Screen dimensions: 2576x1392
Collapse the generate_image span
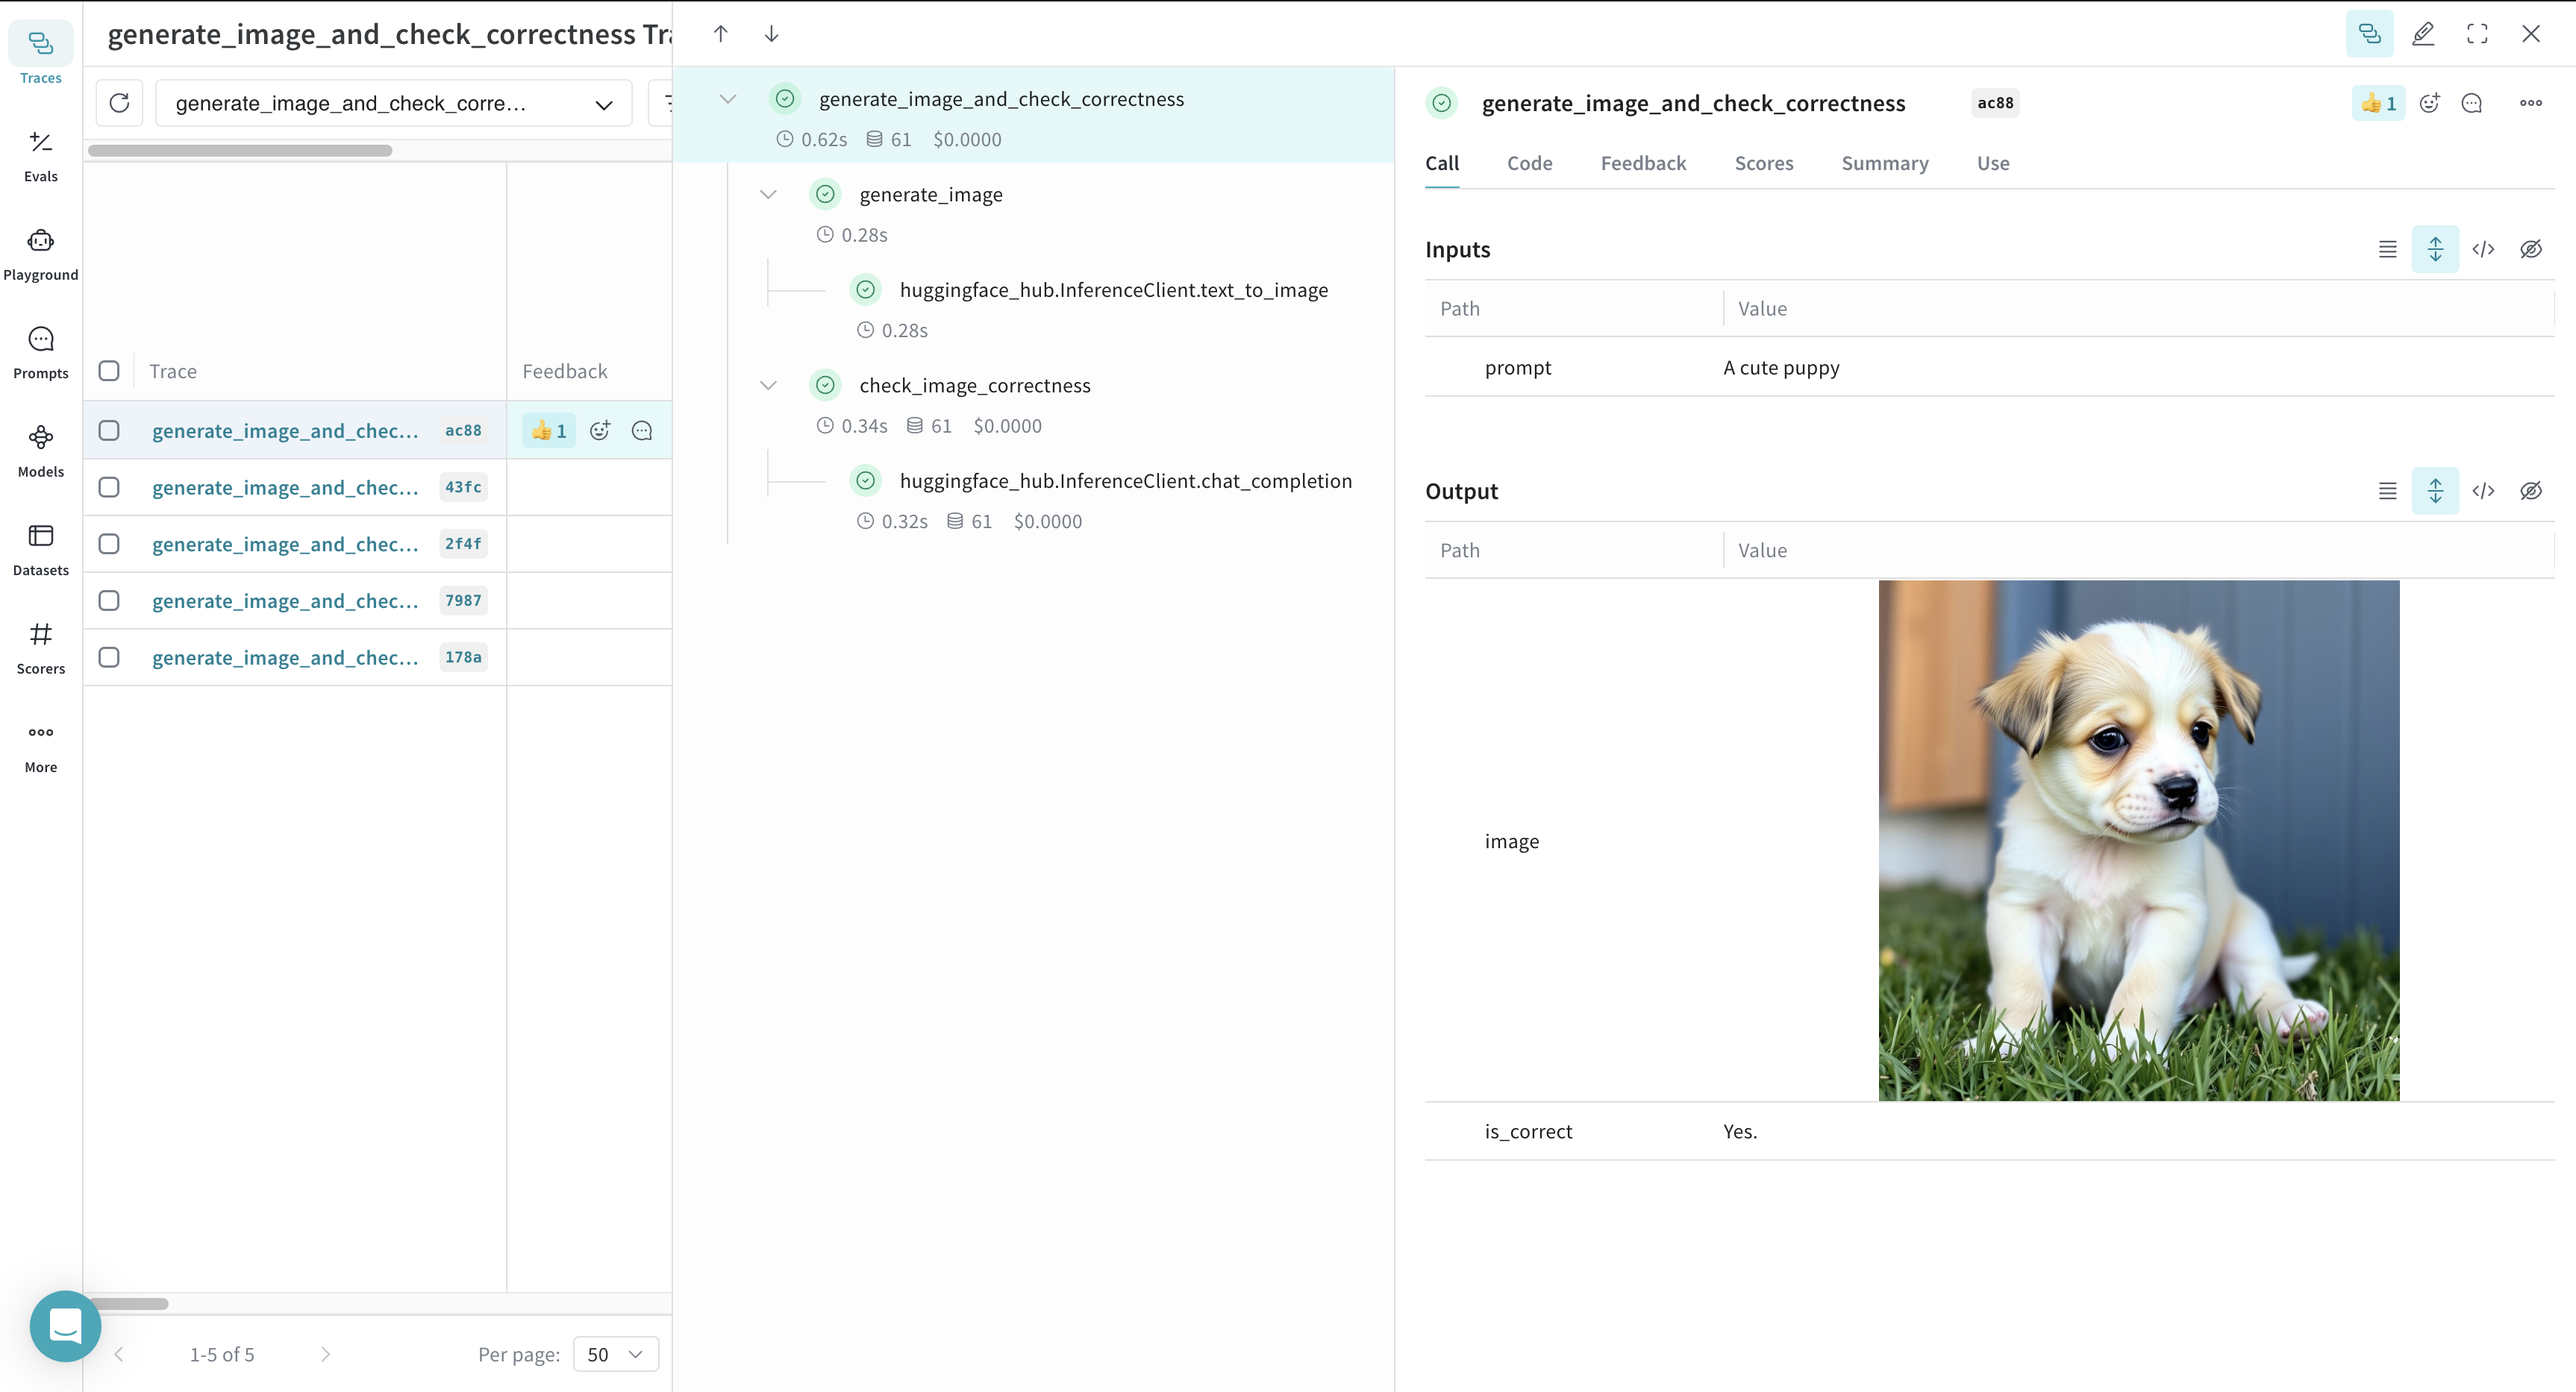768,194
